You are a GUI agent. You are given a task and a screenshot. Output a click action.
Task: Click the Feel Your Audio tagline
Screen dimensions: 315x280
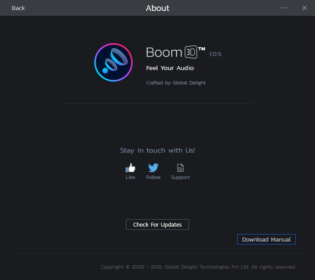click(x=170, y=68)
